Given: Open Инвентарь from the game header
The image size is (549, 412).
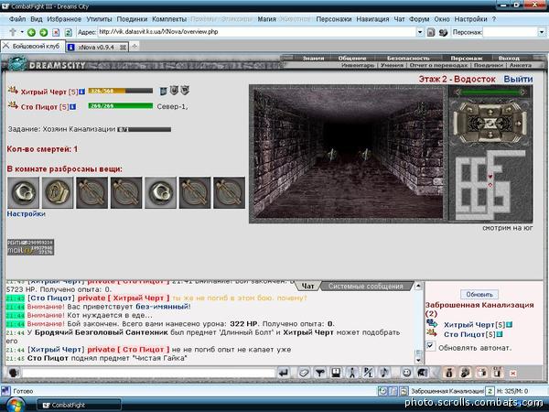Looking at the screenshot, I should click(358, 65).
